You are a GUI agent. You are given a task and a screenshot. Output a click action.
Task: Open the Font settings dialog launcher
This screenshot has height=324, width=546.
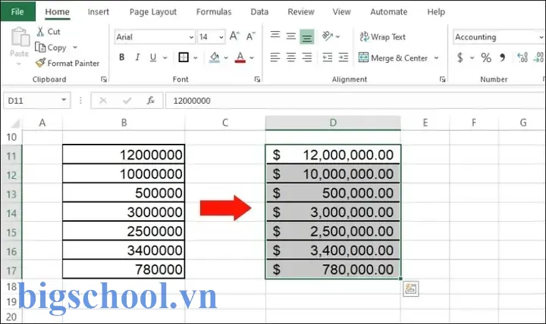pyautogui.click(x=257, y=79)
